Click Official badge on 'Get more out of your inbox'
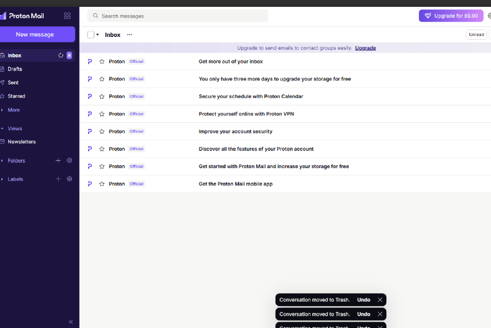 (136, 61)
